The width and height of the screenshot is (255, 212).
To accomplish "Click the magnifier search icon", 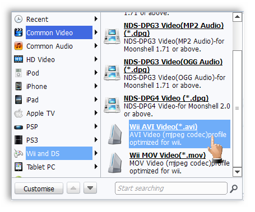I will [x=234, y=189].
